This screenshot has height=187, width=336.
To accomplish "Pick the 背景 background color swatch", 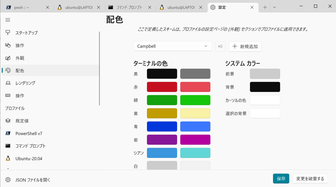I will (265, 87).
